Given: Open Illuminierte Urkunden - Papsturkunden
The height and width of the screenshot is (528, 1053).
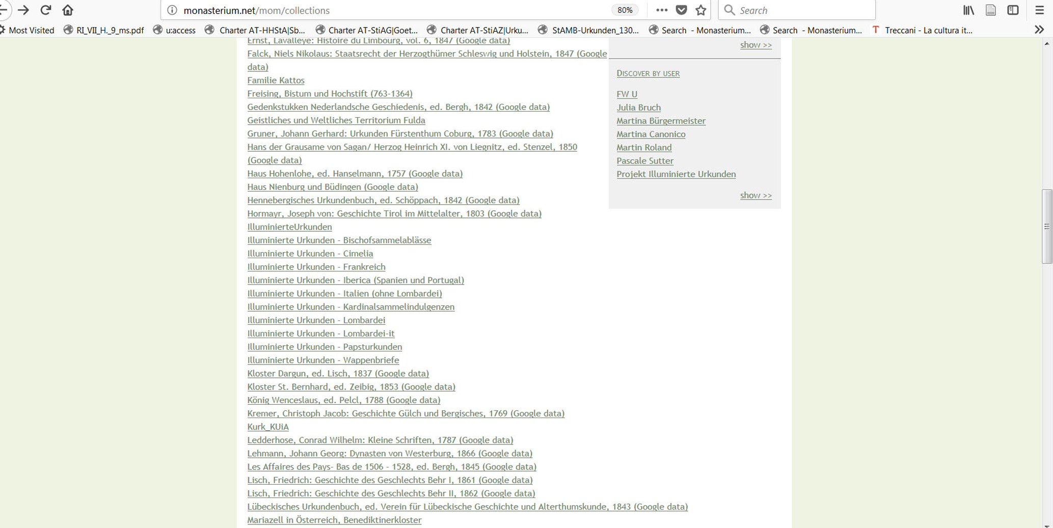Looking at the screenshot, I should point(325,347).
